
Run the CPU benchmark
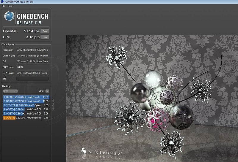coord(45,37)
